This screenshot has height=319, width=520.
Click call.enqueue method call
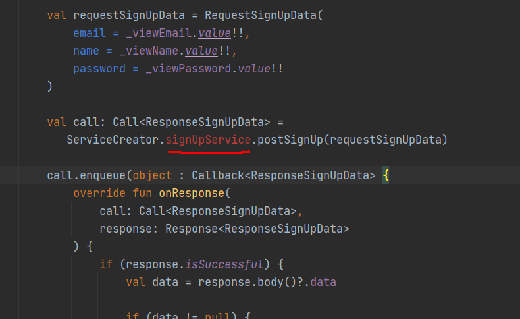pyautogui.click(x=86, y=175)
